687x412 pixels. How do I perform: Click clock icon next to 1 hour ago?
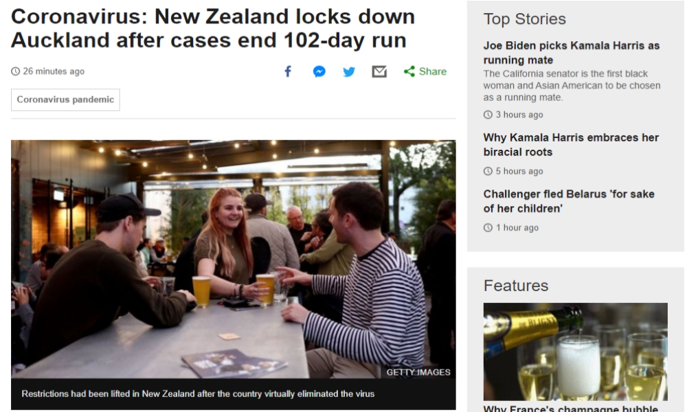coord(488,228)
